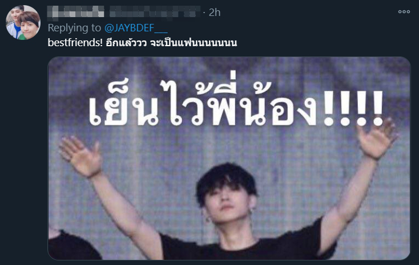Click the raised left hand in the image
This screenshot has height=265, width=419.
[80, 156]
